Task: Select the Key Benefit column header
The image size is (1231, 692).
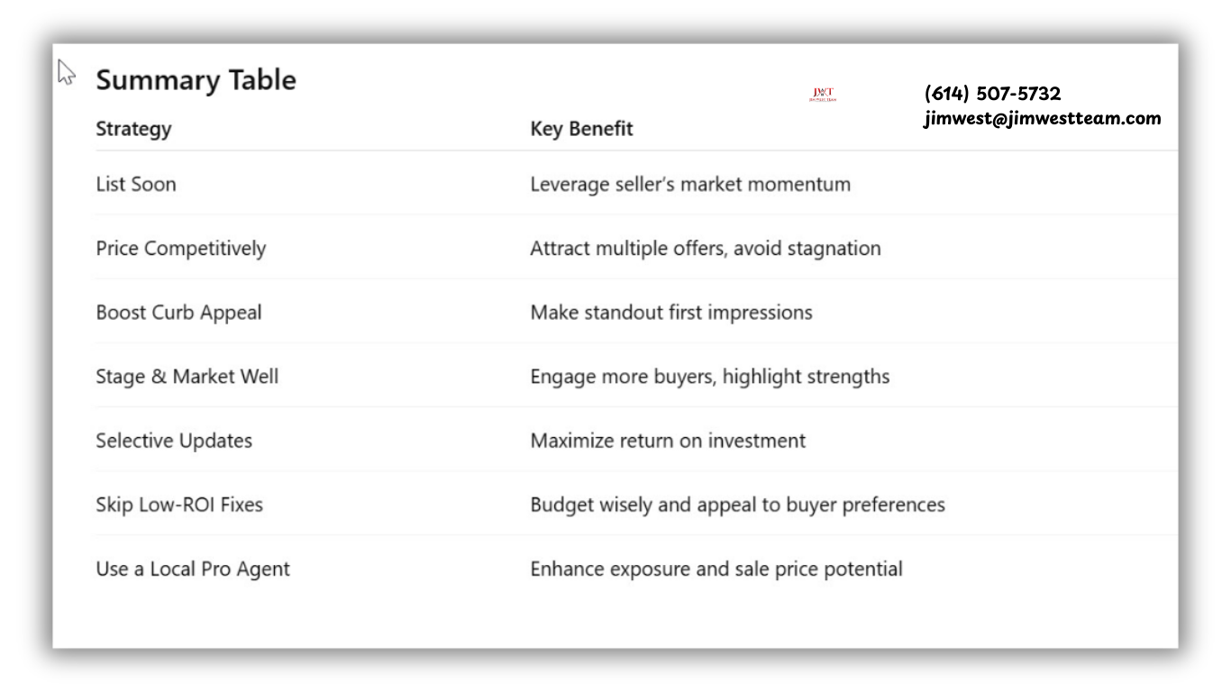Action: click(x=581, y=129)
